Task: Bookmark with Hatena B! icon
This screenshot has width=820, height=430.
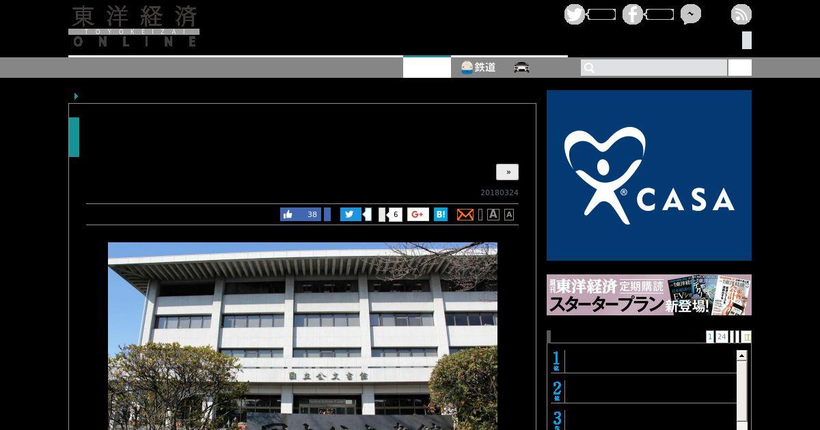Action: click(441, 214)
